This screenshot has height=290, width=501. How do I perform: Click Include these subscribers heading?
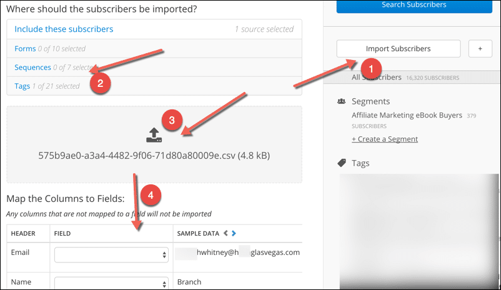pyautogui.click(x=64, y=29)
